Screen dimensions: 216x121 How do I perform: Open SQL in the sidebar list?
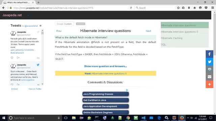[185, 44]
